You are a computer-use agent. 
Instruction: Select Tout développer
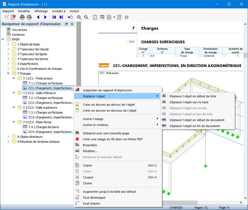tap(118, 198)
